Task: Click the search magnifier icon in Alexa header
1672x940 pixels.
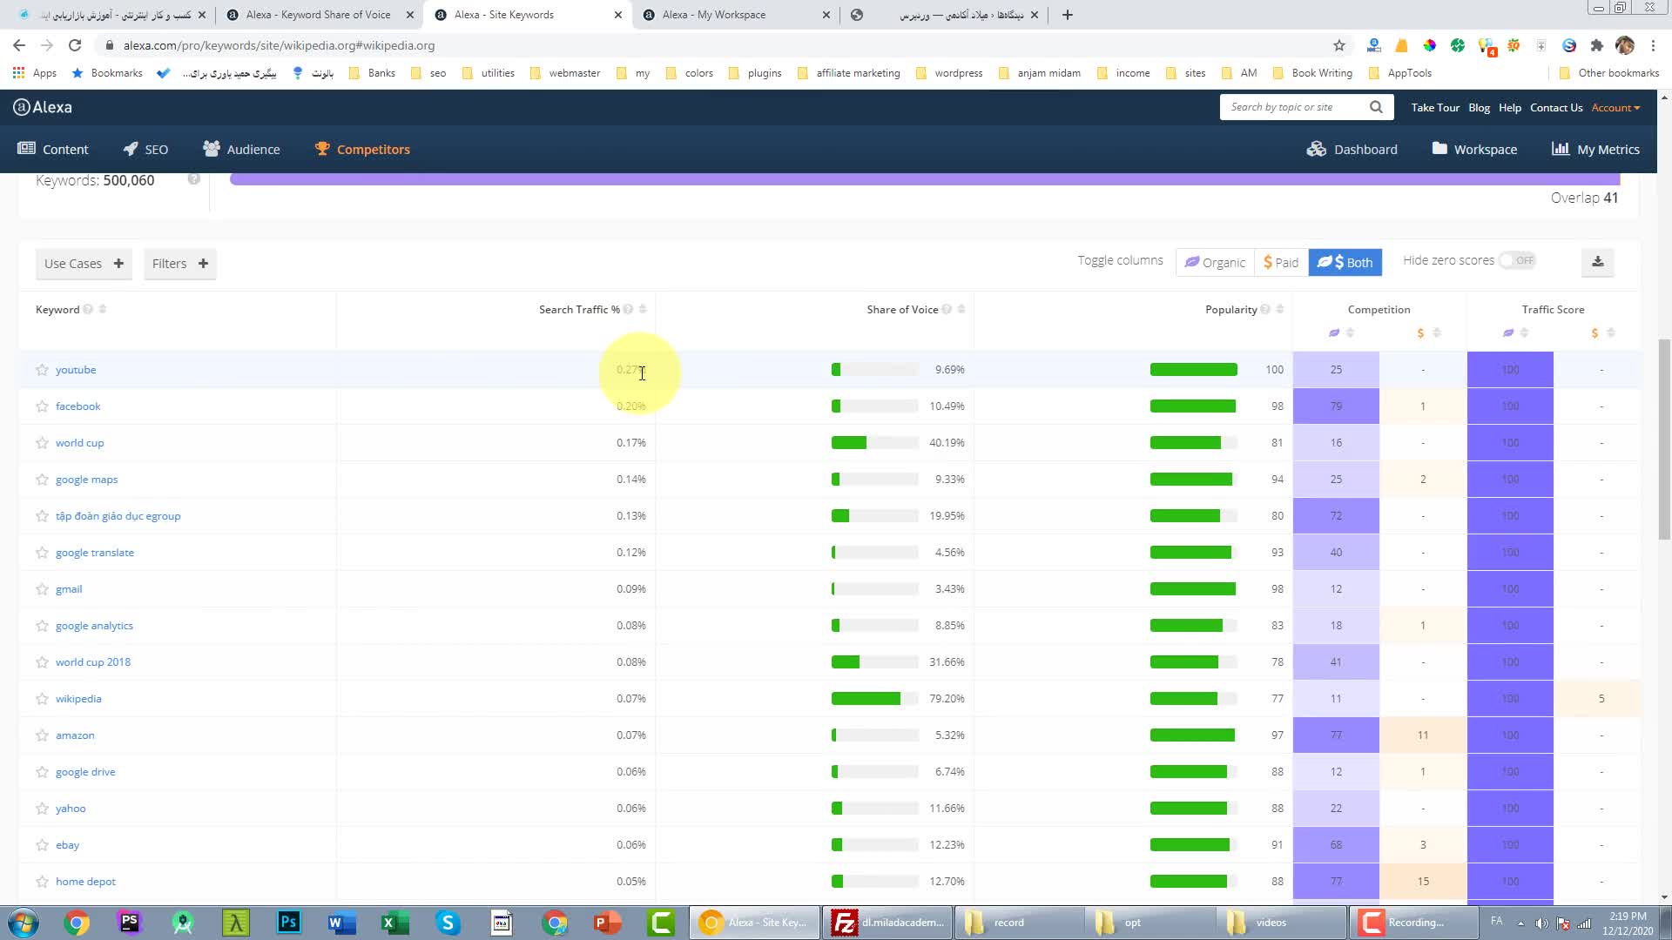Action: 1376,107
